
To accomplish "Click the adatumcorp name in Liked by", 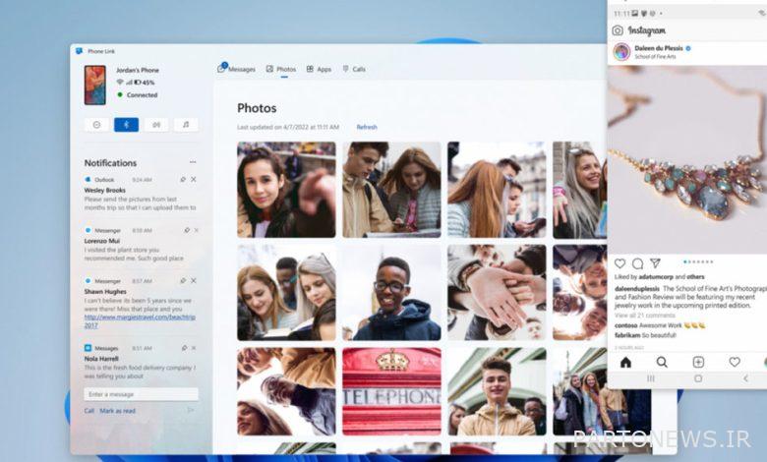I will [656, 277].
